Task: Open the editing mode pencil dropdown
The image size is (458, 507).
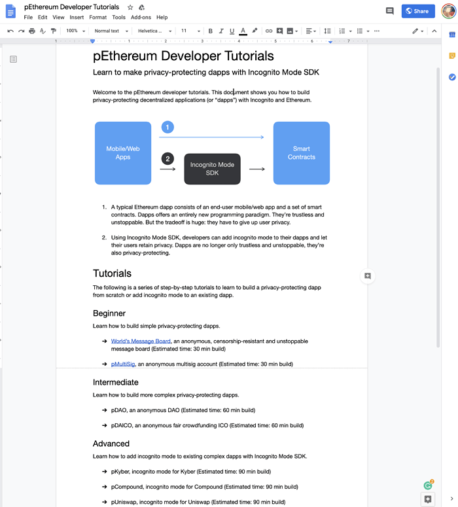Action: click(x=417, y=31)
